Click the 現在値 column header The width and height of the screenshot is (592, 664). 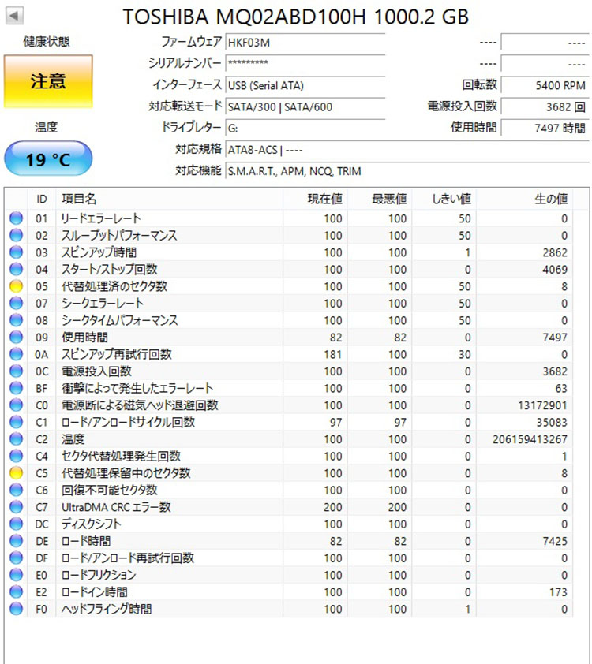[x=316, y=199]
